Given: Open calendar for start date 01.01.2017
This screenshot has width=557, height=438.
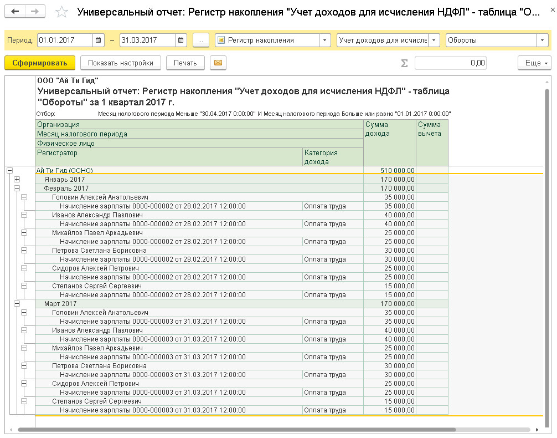Looking at the screenshot, I should click(99, 40).
